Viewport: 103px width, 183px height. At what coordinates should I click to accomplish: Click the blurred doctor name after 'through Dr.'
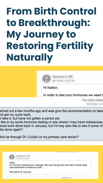pyautogui.click(x=33, y=137)
